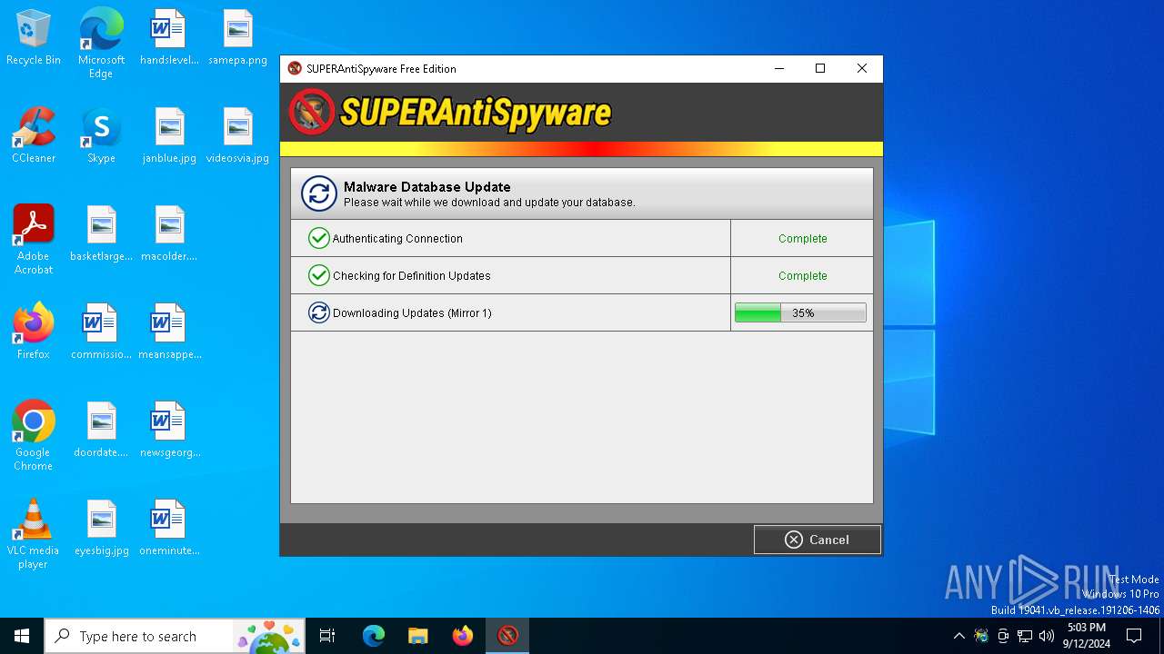Select macolder image file
Image resolution: width=1164 pixels, height=654 pixels.
click(169, 233)
